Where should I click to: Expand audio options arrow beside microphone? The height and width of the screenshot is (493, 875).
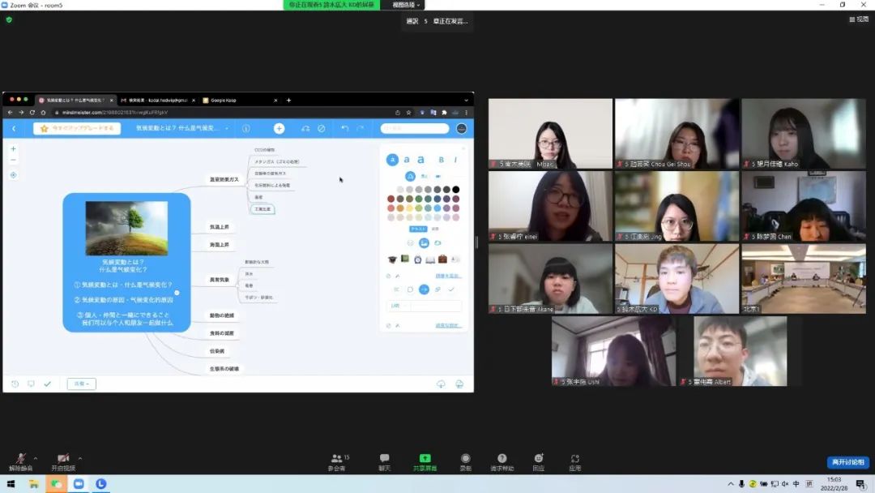pos(36,458)
